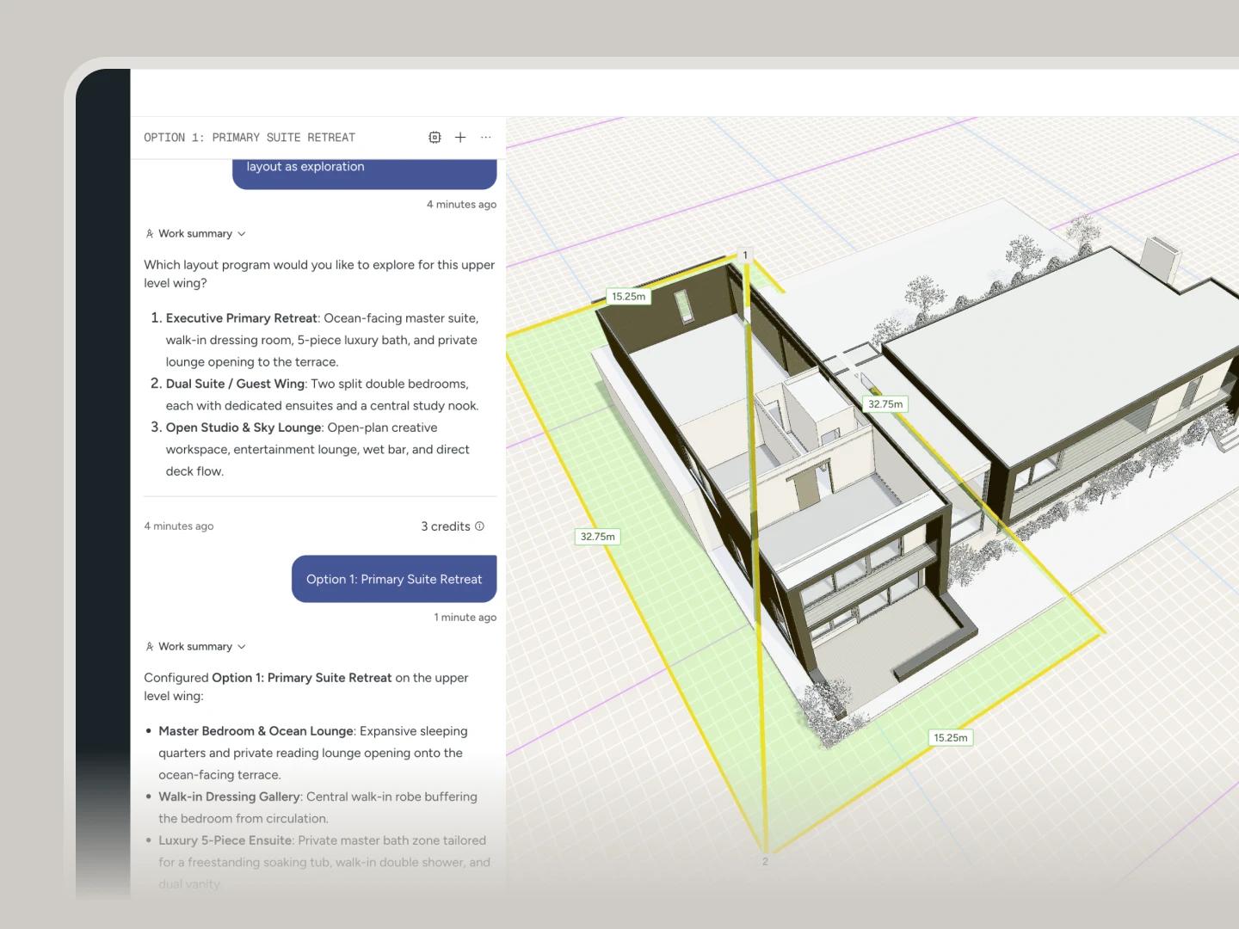Expand the first Work summary chevron
The width and height of the screenshot is (1239, 929).
pyautogui.click(x=242, y=234)
